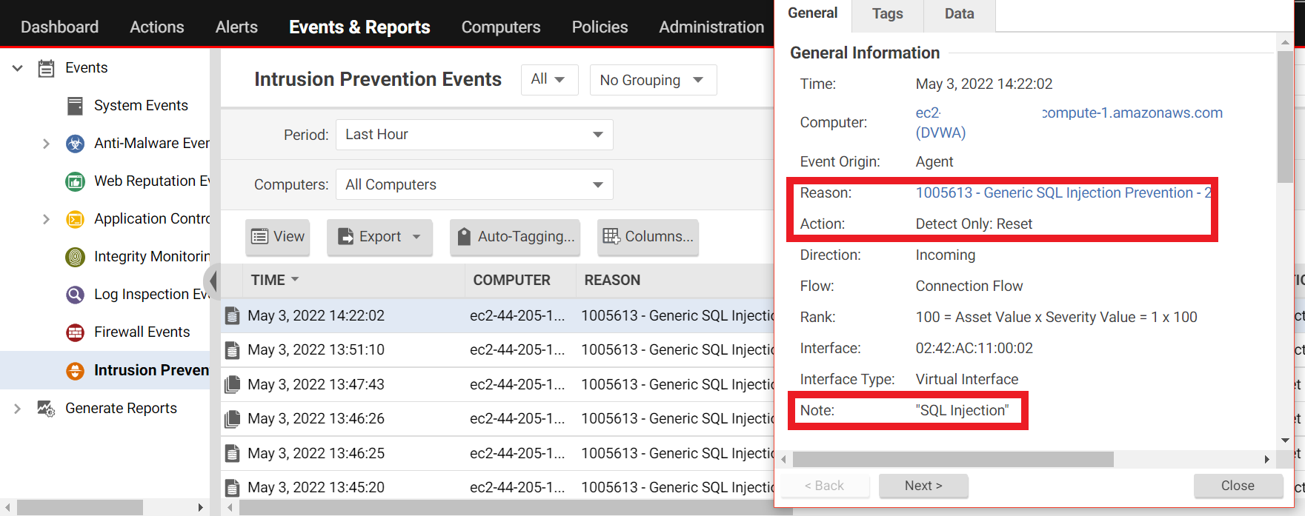Click event icon for May 3 13:45:20 row
This screenshot has width=1305, height=516.
(232, 488)
